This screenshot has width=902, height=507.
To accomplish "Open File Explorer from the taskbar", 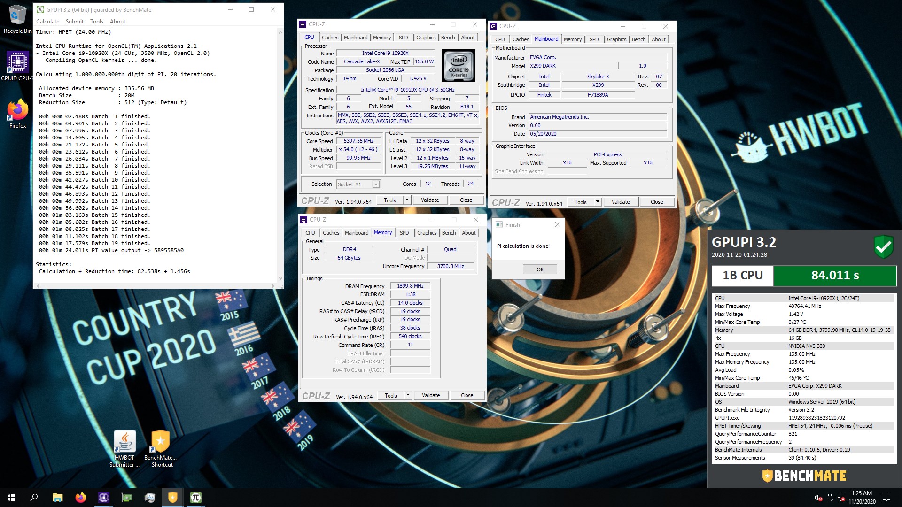I will (57, 498).
